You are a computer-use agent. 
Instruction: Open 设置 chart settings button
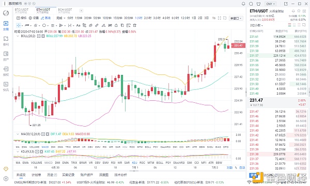tap(34, 18)
